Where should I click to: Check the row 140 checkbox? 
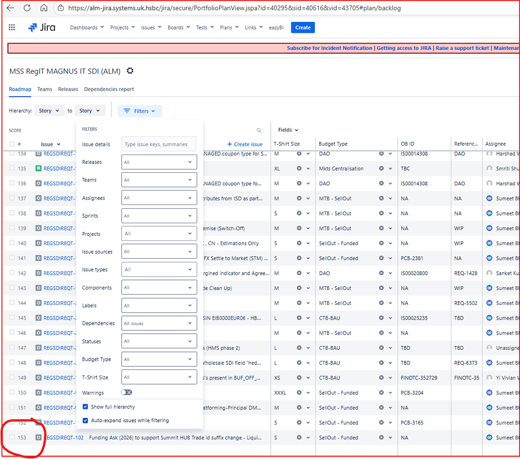click(x=12, y=243)
